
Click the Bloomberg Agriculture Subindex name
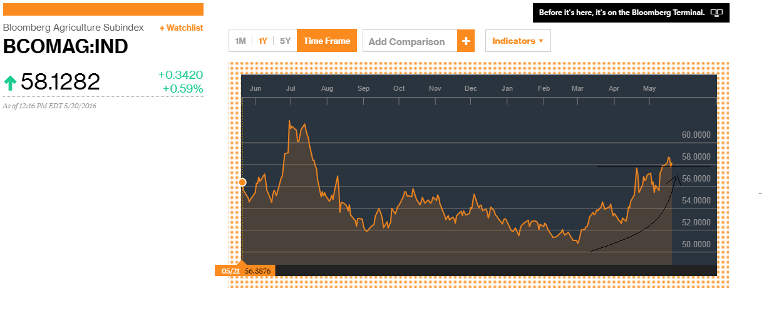73,28
